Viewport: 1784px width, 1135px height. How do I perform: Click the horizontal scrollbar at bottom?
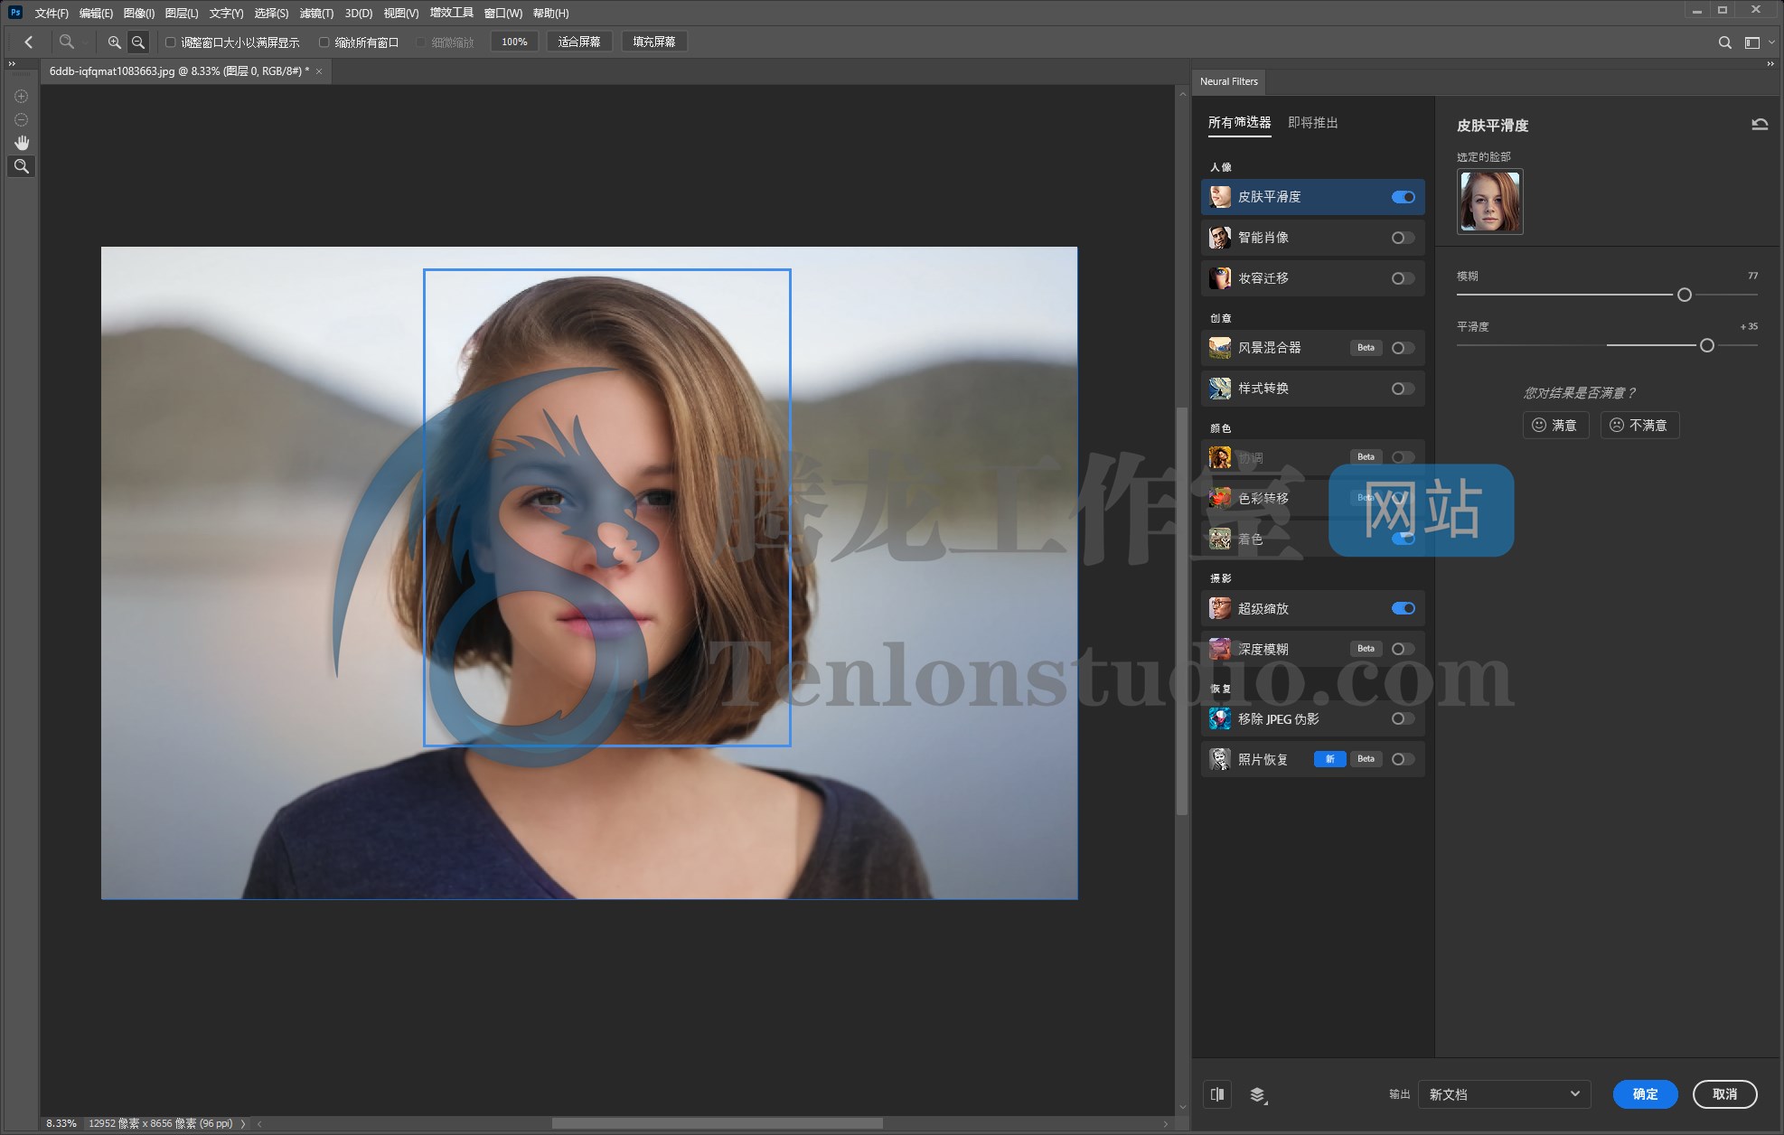[x=718, y=1124]
